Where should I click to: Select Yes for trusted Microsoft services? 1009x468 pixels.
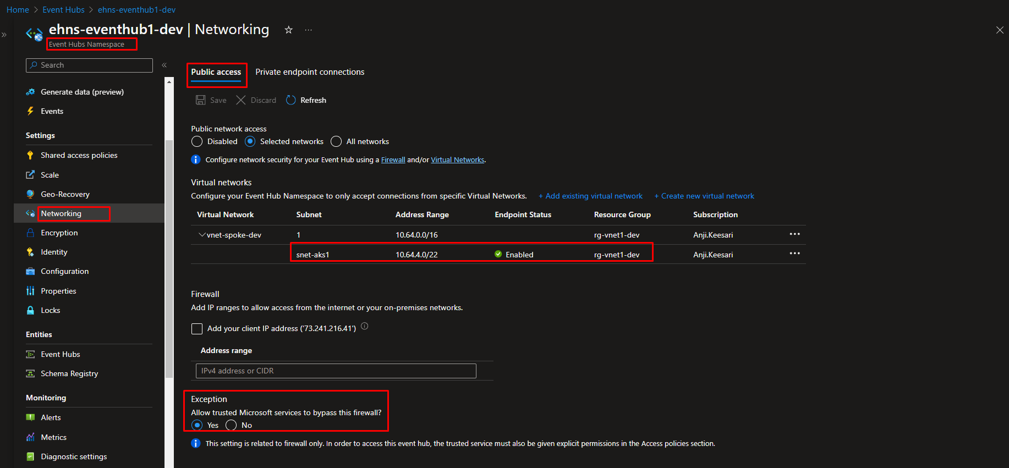[x=197, y=425]
